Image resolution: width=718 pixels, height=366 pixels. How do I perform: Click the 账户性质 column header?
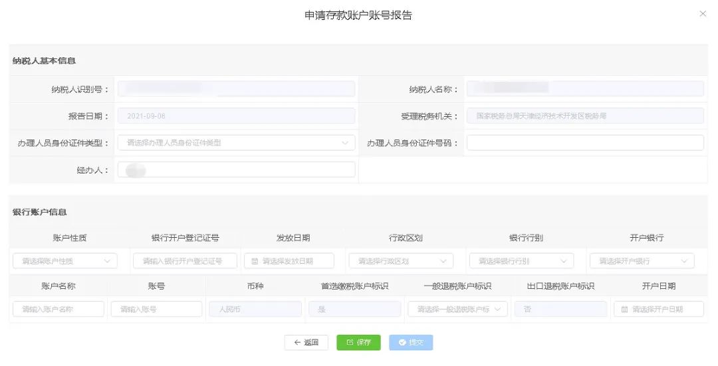tap(70, 237)
